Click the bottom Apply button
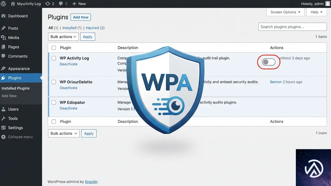The height and width of the screenshot is (186, 331). pos(89,133)
